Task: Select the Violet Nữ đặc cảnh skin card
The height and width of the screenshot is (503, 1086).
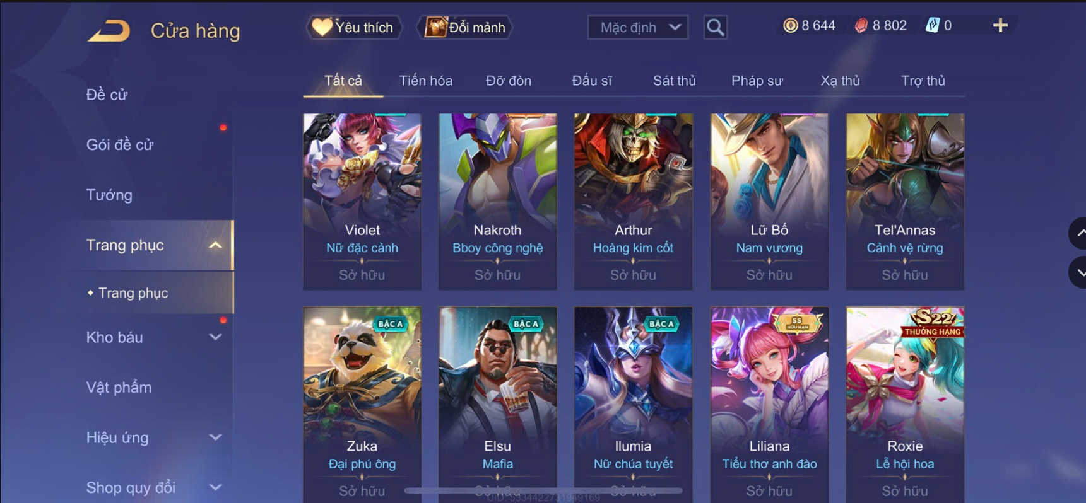Action: tap(362, 202)
